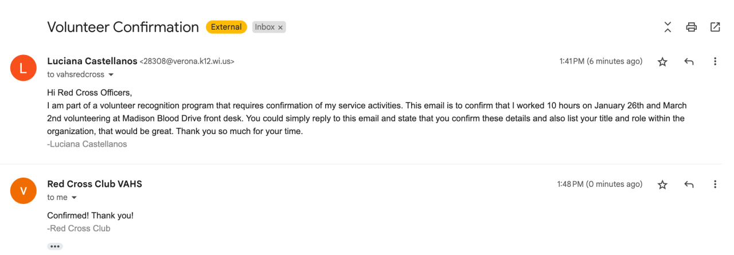Star Luciana Castellanos's message
The width and height of the screenshot is (734, 255).
click(x=662, y=62)
